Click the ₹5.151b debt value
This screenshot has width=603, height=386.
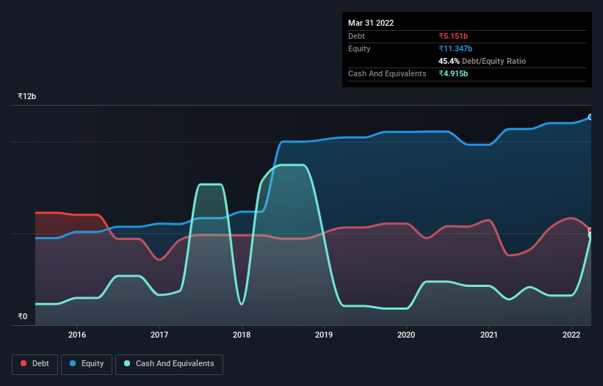(453, 36)
